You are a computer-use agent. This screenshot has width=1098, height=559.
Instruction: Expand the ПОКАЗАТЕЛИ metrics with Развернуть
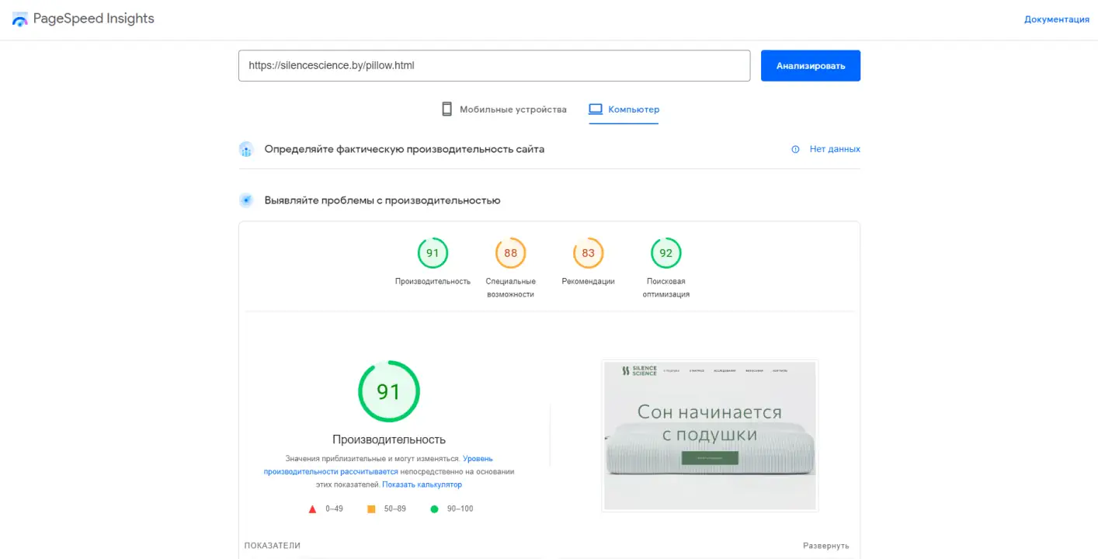[x=825, y=546]
